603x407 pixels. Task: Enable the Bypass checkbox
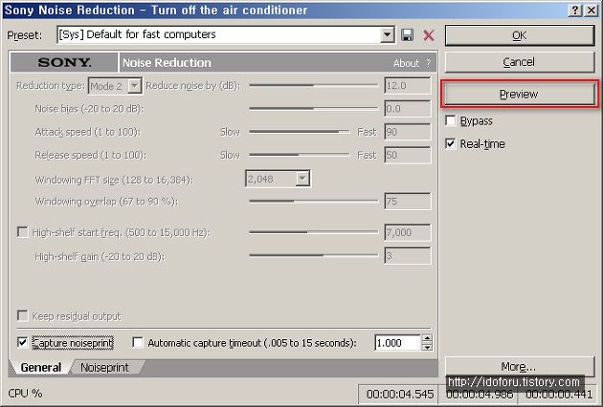pos(450,120)
